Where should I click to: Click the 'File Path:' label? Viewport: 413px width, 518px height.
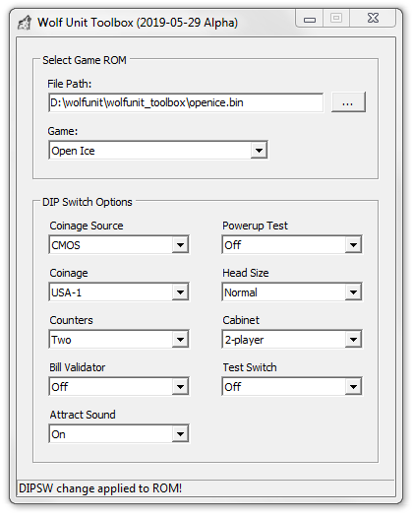69,84
